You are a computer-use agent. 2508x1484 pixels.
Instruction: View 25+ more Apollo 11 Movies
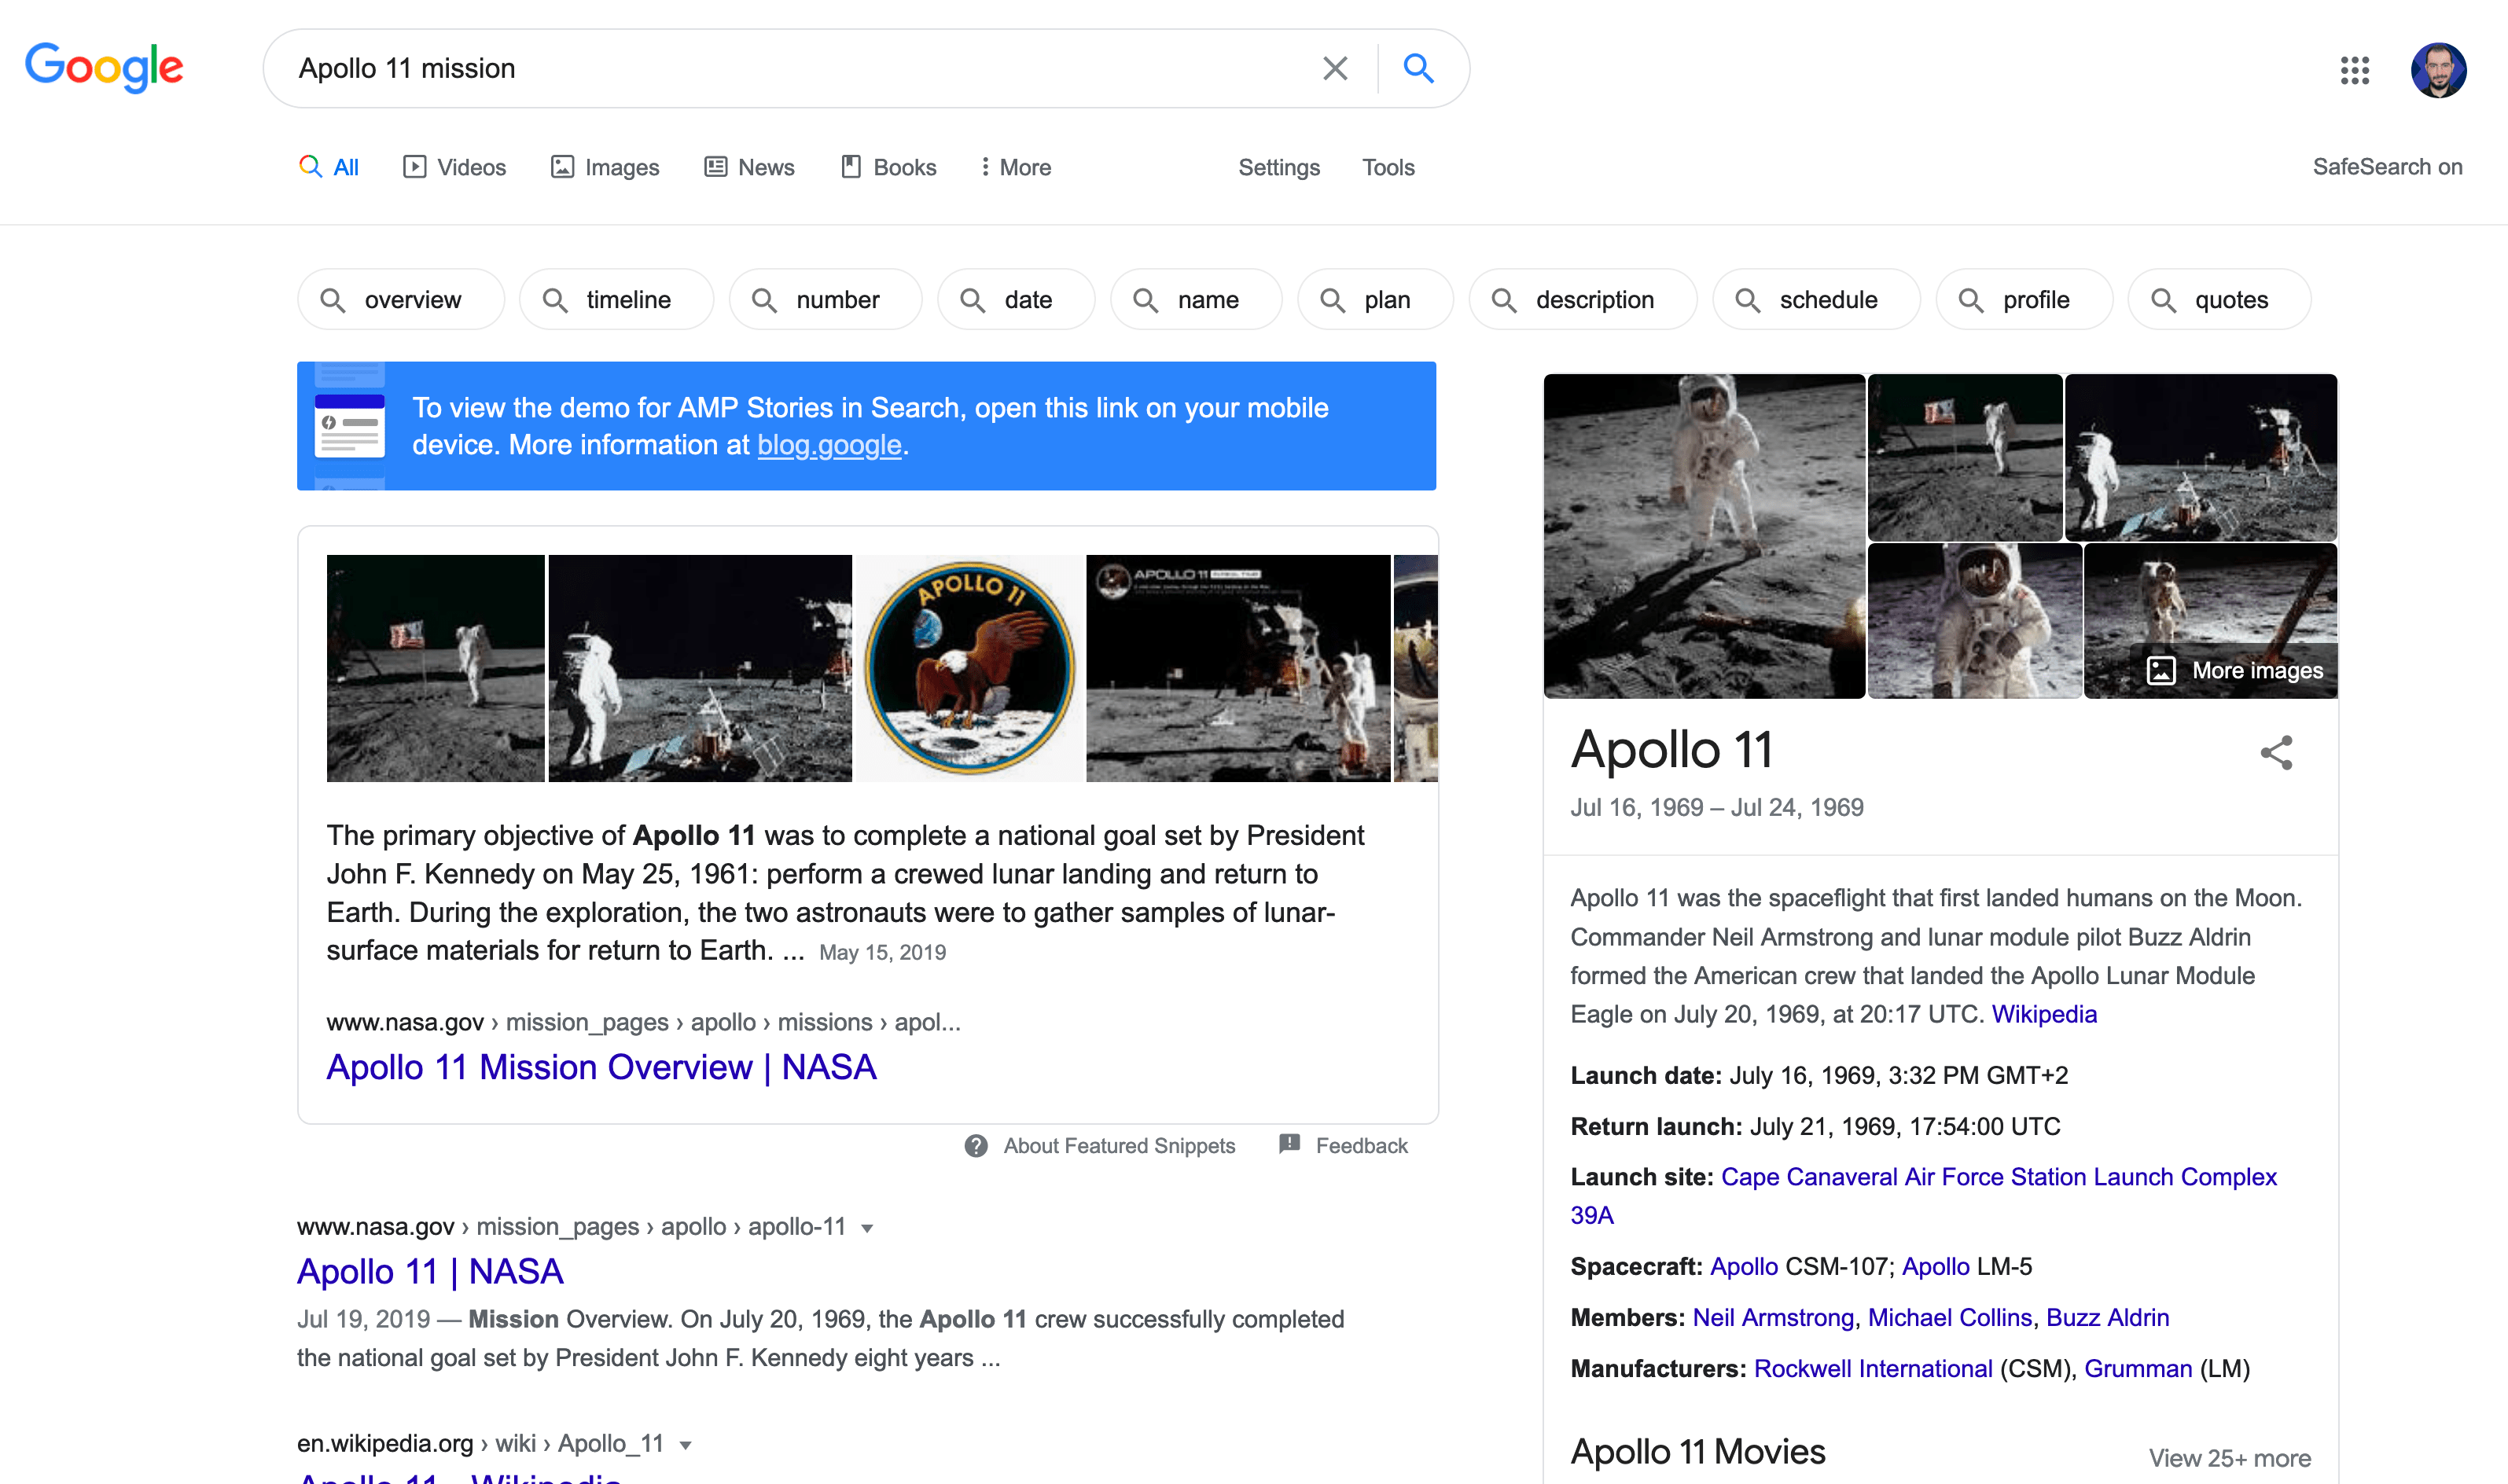click(x=2229, y=1458)
